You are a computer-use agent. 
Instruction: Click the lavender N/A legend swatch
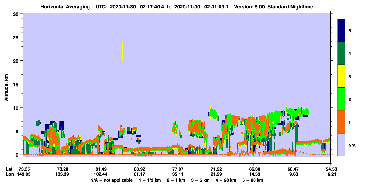[341, 145]
